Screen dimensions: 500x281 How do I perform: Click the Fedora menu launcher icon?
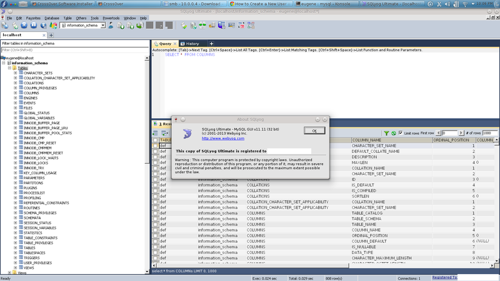tap(4, 4)
